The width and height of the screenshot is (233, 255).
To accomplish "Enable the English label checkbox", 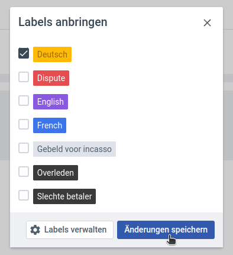I will click(24, 101).
